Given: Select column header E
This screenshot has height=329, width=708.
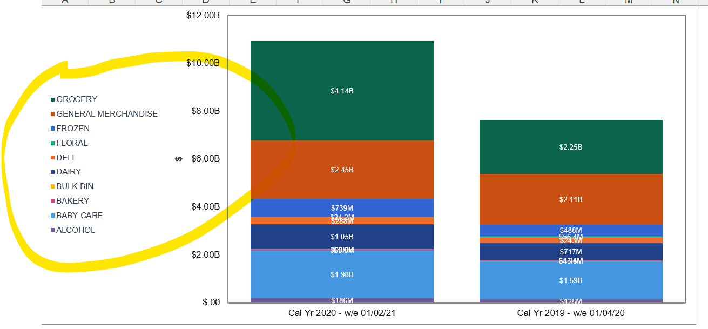Looking at the screenshot, I should click(x=251, y=2).
